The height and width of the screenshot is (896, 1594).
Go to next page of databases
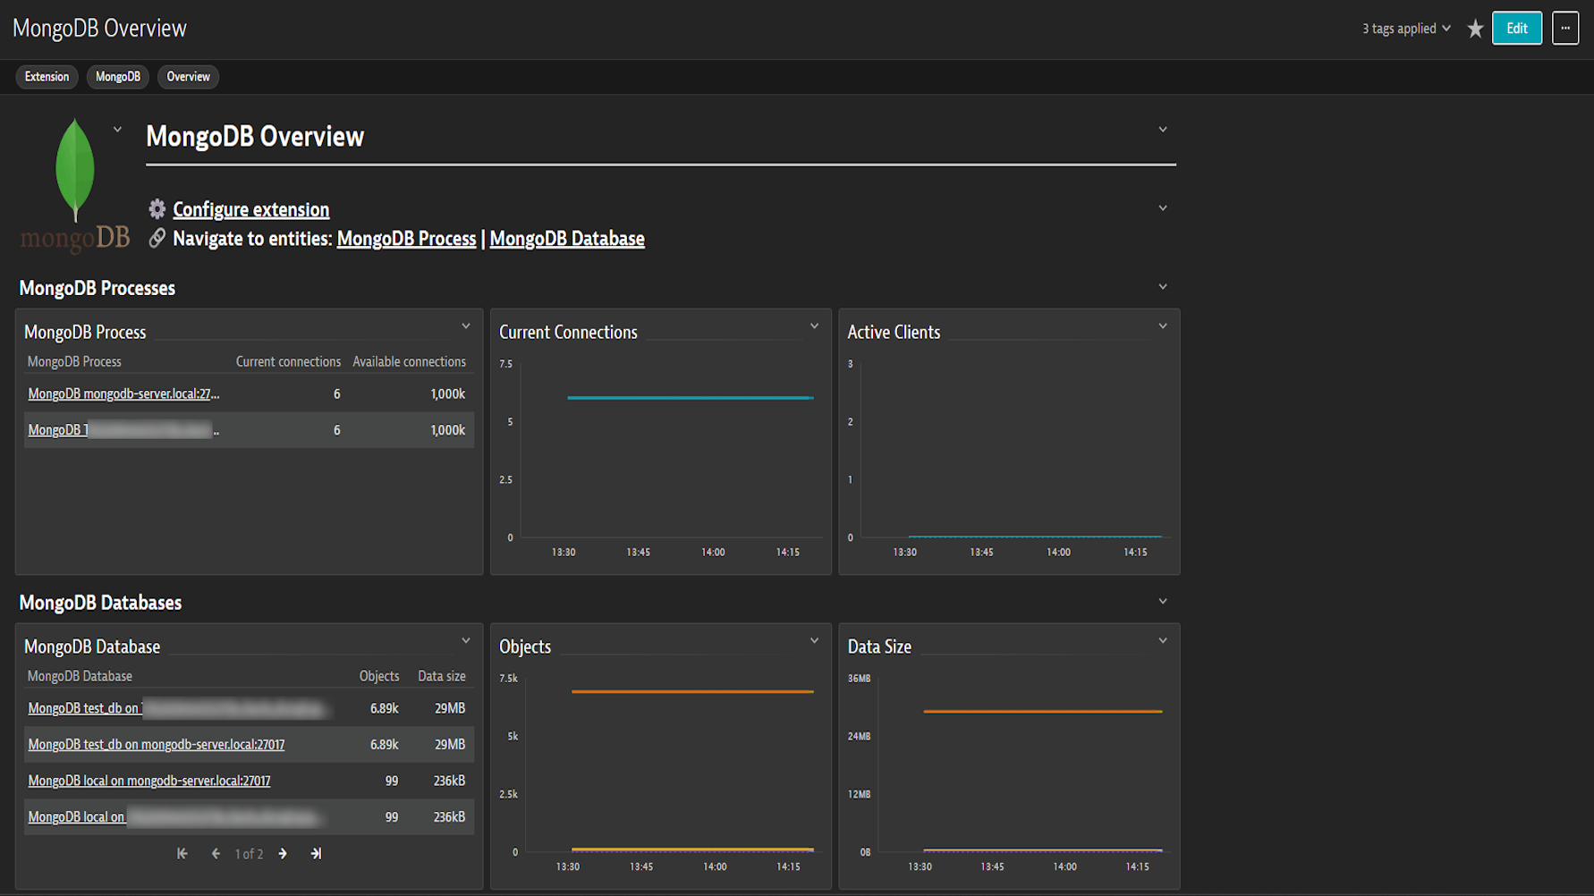pos(283,854)
